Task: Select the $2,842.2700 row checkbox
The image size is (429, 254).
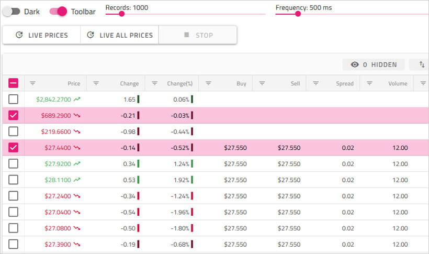Action: [13, 99]
